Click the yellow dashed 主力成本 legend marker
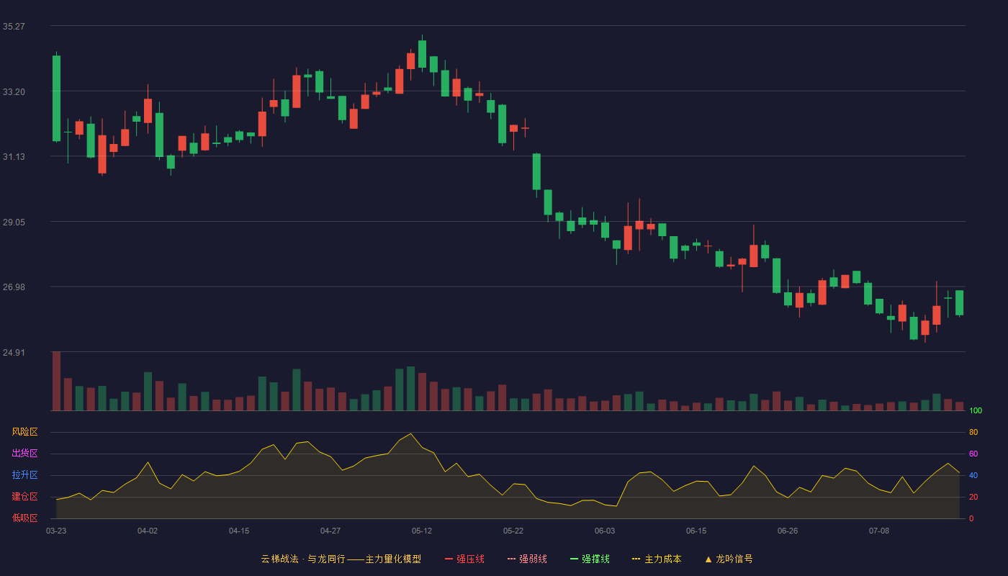The height and width of the screenshot is (576, 1008). coord(636,559)
